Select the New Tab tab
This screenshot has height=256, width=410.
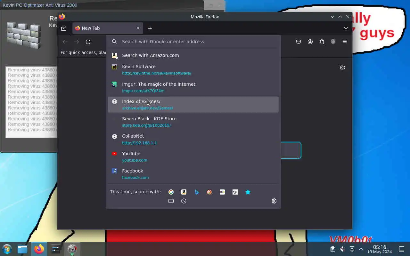(108, 28)
